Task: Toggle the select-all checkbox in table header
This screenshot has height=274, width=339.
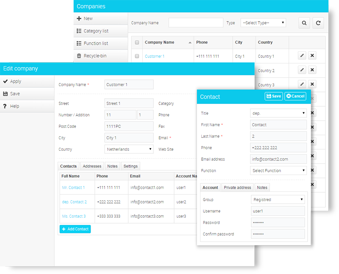Action: point(137,42)
